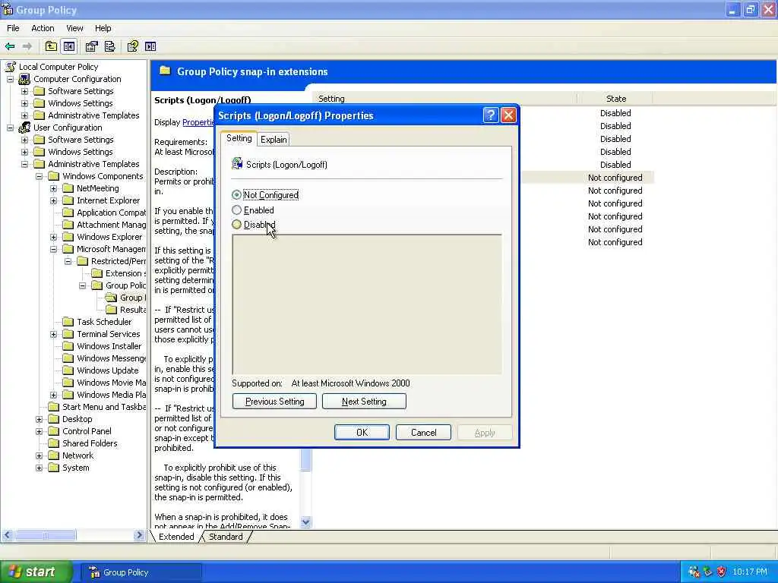Click the middle system tray icon
This screenshot has width=778, height=583.
click(x=708, y=572)
